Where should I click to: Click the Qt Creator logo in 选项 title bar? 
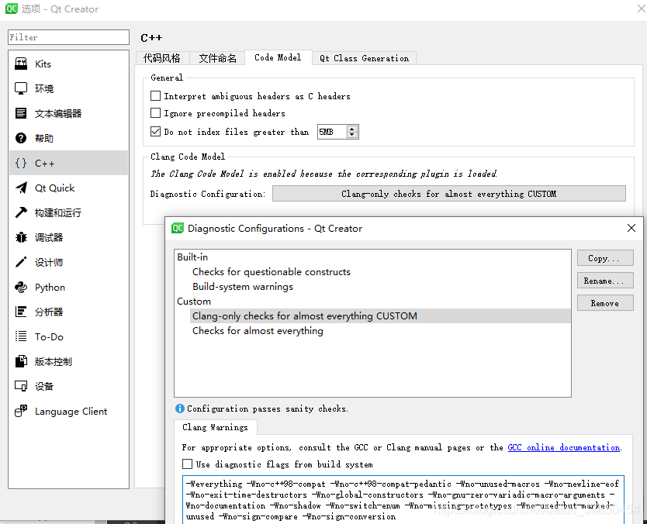[x=12, y=9]
